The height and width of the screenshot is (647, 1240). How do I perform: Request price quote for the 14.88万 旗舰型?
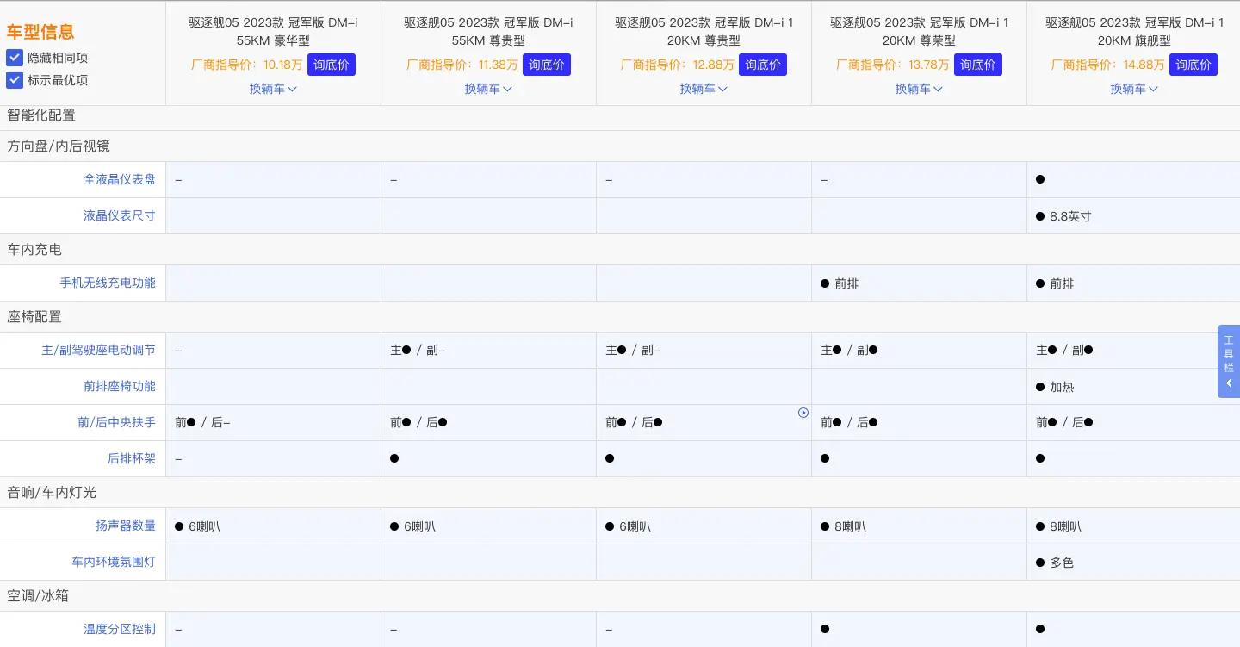click(x=1193, y=65)
